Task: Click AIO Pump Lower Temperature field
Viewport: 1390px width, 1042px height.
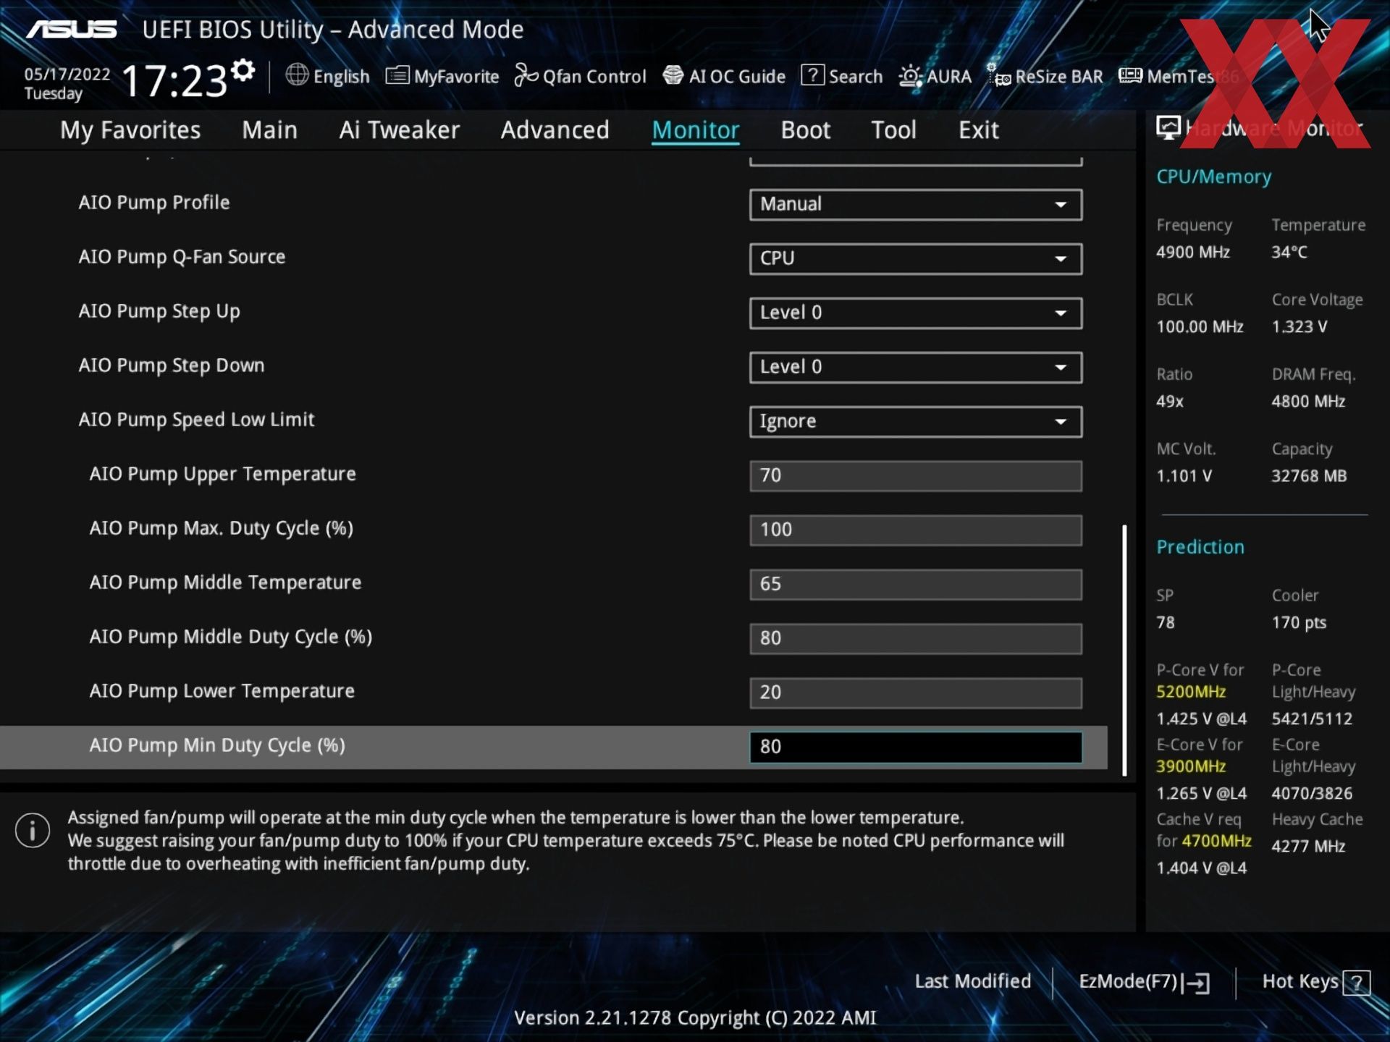Action: 916,692
